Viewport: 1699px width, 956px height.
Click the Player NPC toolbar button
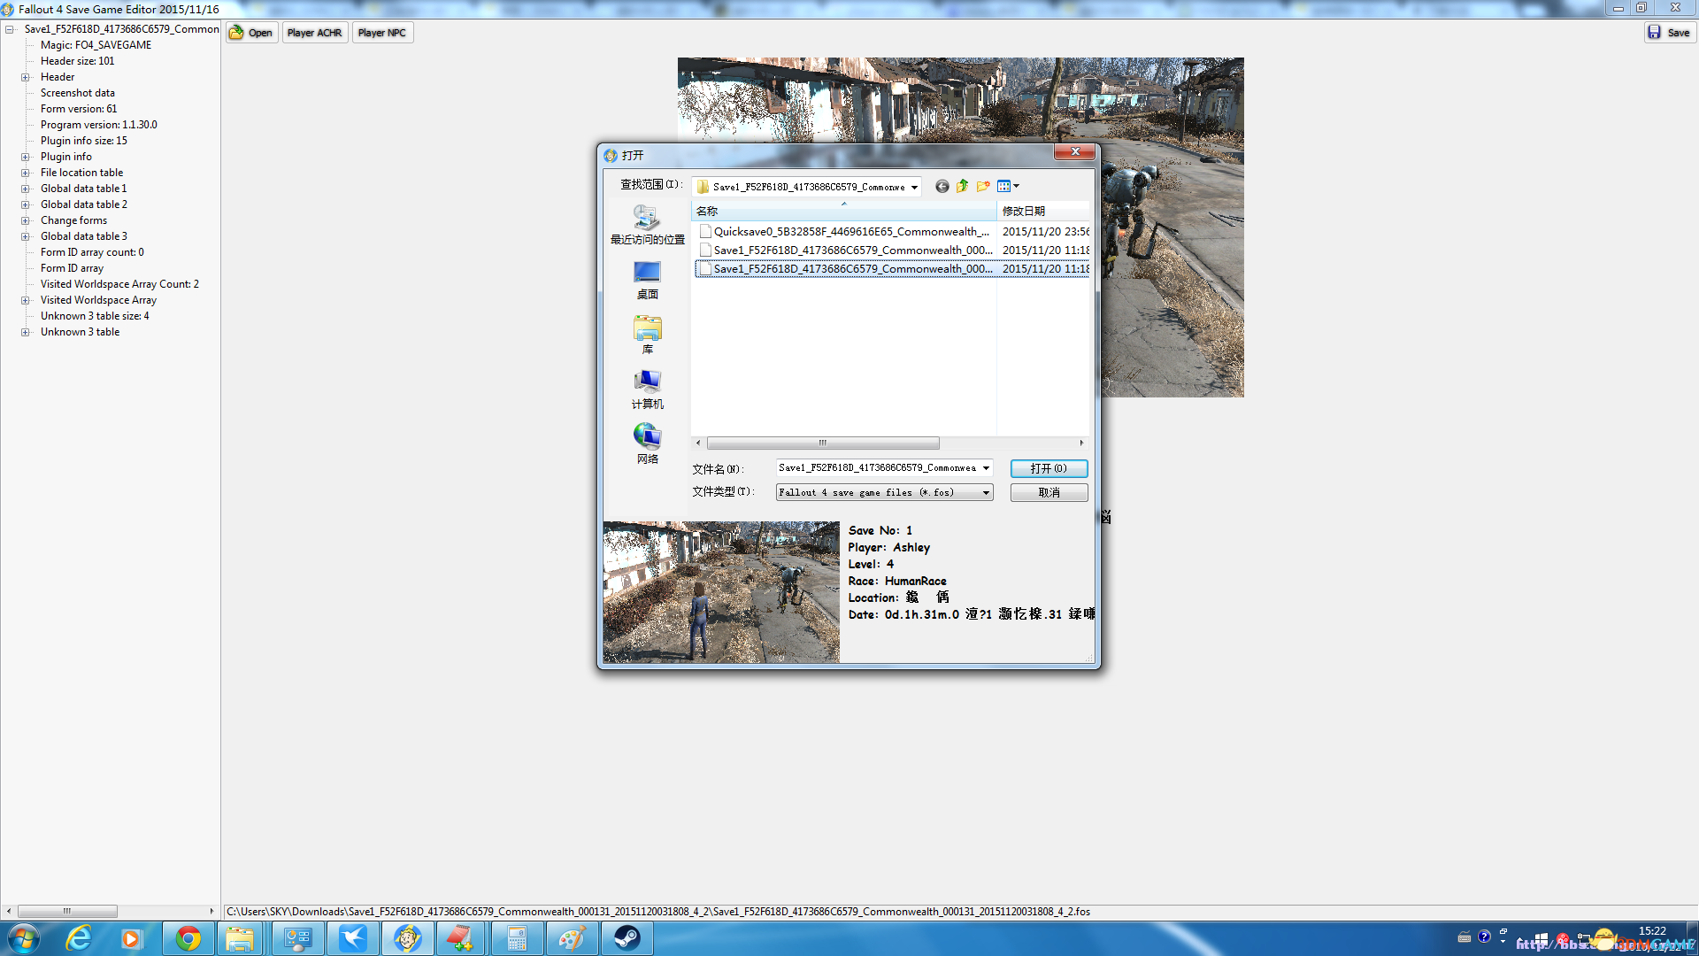[x=382, y=33]
